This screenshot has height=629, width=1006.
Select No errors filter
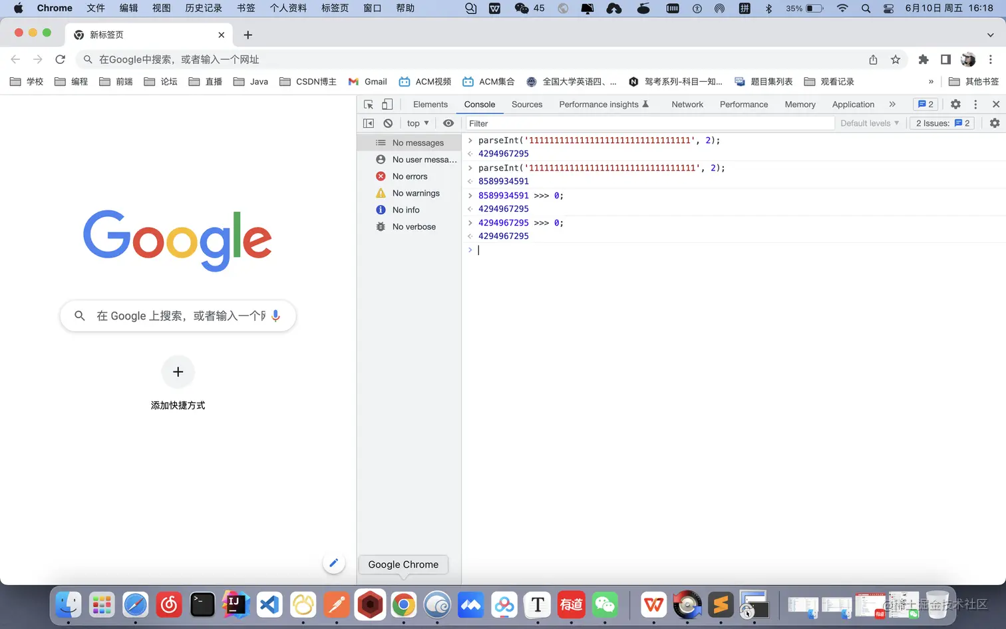(409, 176)
